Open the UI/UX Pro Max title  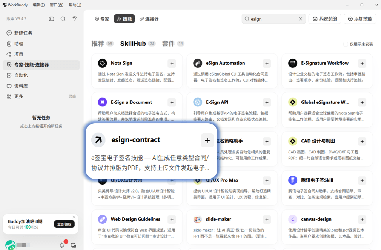point(222,180)
